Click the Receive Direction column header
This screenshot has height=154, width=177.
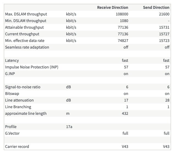tap(112, 7)
